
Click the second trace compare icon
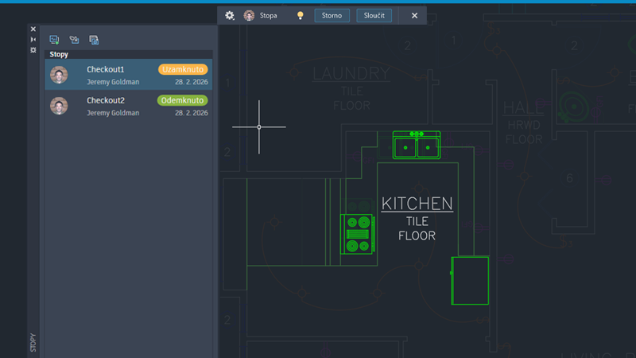(x=74, y=40)
